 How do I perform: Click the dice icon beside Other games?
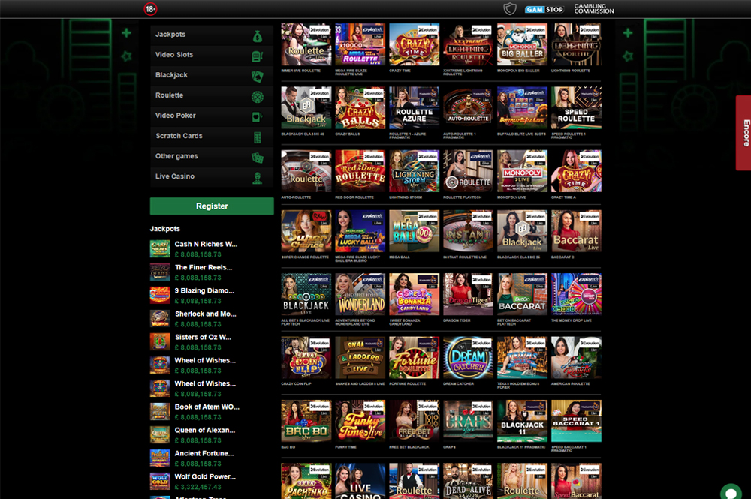click(x=257, y=158)
